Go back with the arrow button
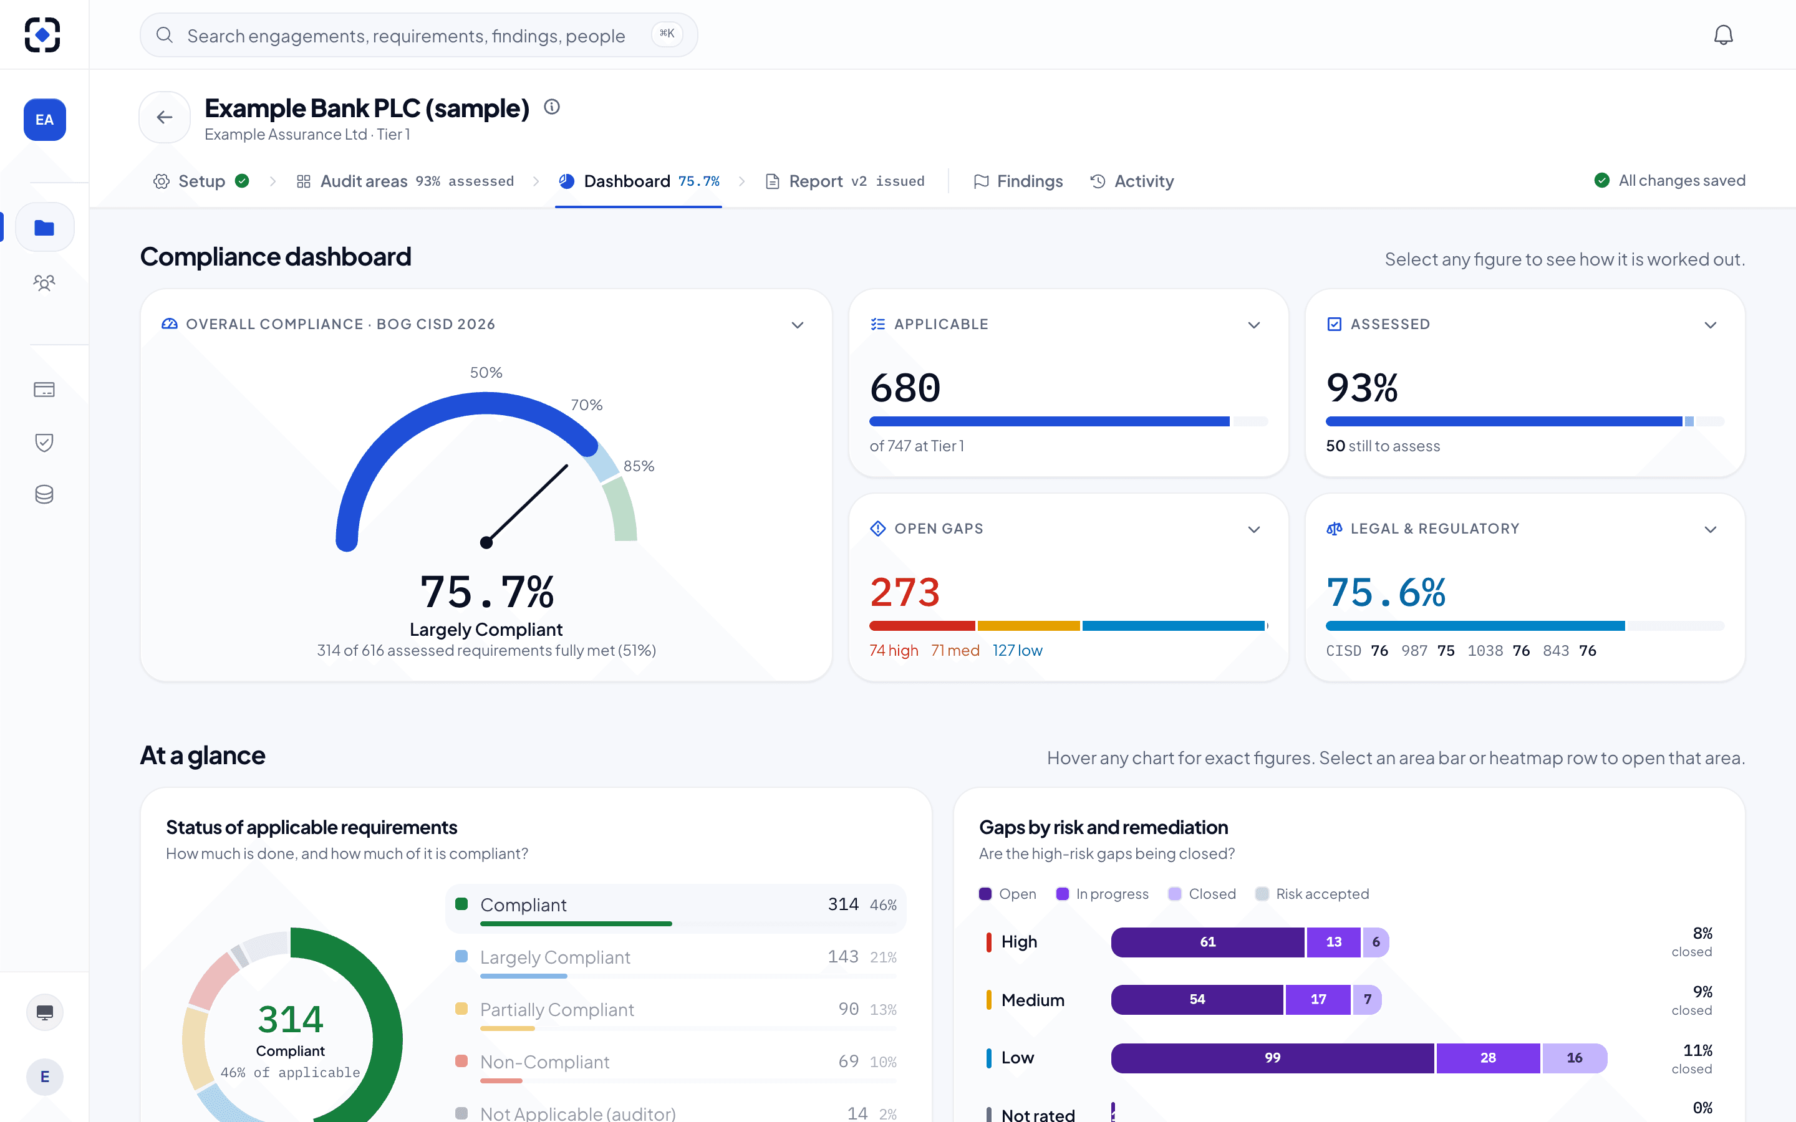This screenshot has width=1796, height=1122. (x=165, y=117)
